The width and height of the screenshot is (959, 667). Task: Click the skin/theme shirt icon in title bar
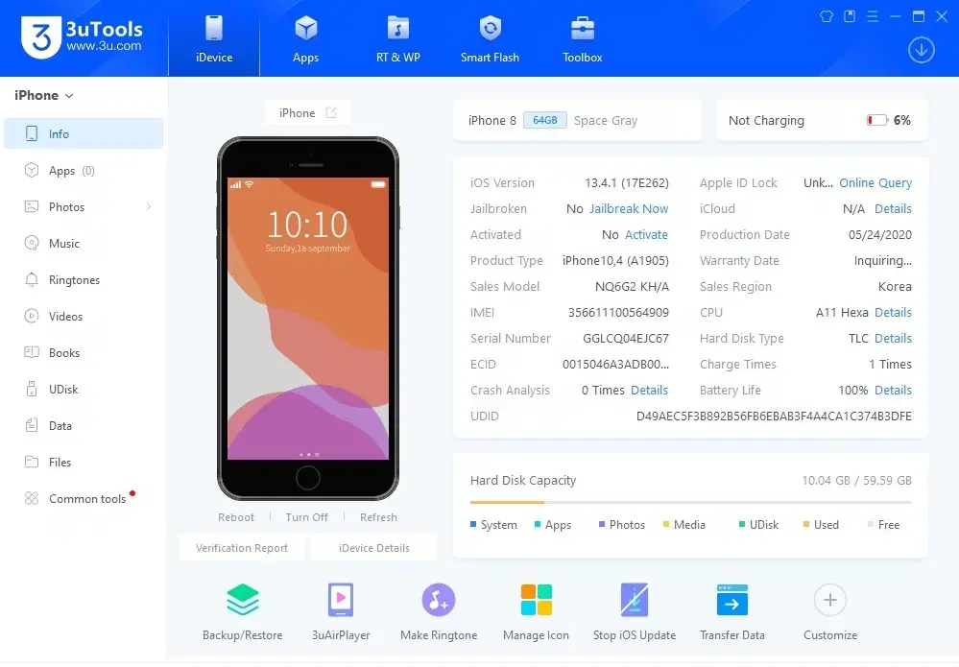tap(827, 16)
